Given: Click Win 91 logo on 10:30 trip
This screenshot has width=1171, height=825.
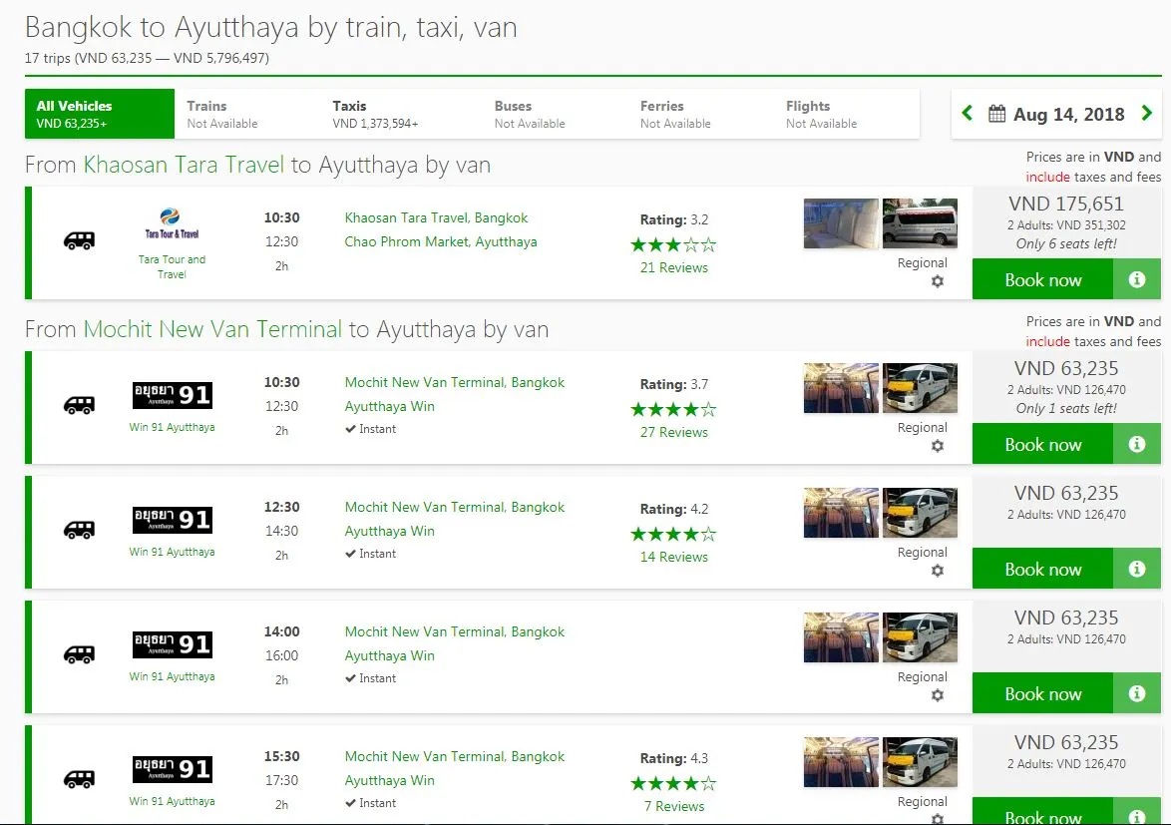Looking at the screenshot, I should 172,395.
